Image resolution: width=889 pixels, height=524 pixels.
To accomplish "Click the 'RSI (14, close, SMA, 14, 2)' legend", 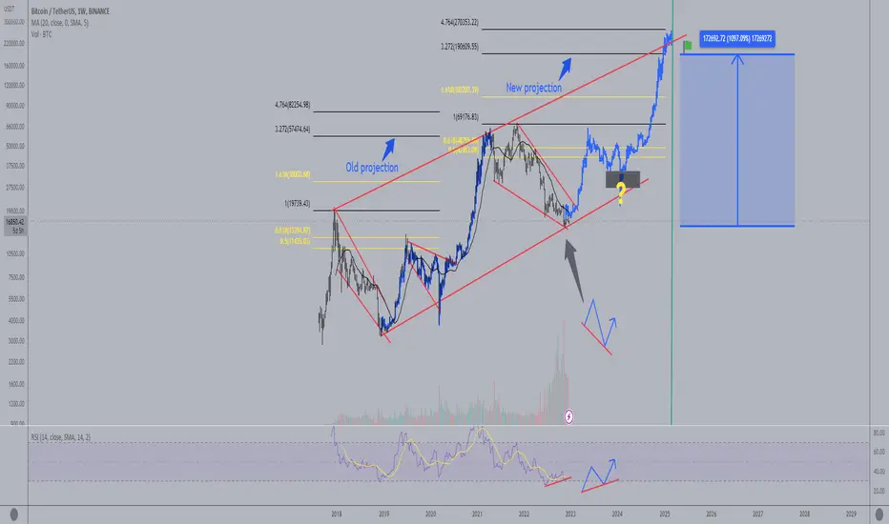I will click(61, 437).
